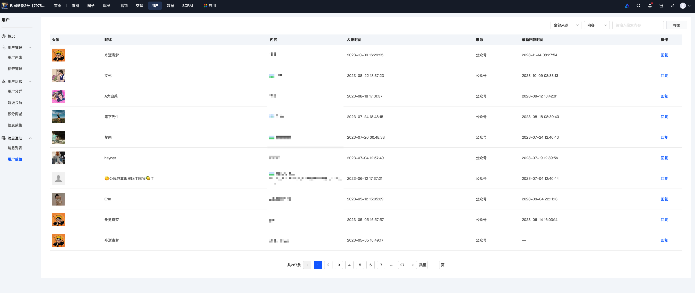Click 回复 for Erin's feedback
This screenshot has height=293, width=695.
click(664, 199)
